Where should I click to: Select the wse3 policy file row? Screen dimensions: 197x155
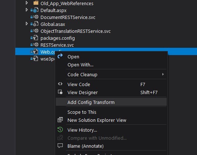tap(48, 59)
